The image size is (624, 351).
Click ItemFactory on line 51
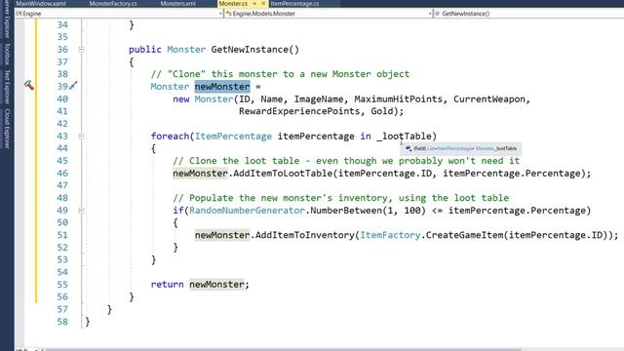point(390,235)
